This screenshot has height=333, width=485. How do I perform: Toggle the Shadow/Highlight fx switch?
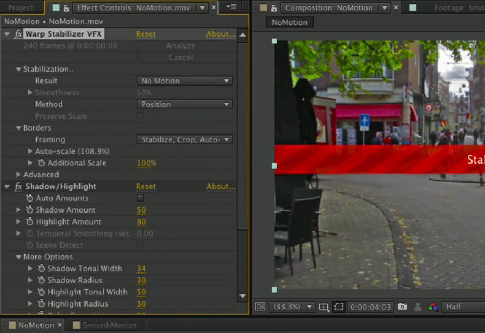point(18,186)
